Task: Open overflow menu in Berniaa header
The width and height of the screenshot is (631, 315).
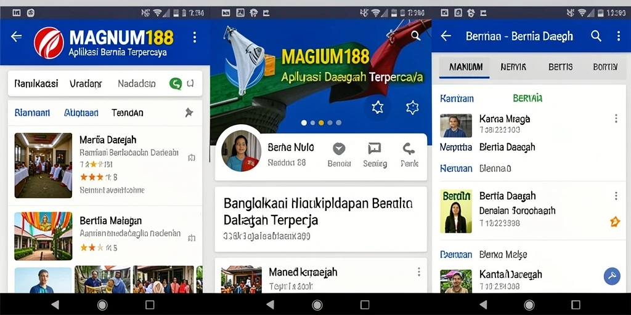Action: tap(619, 36)
